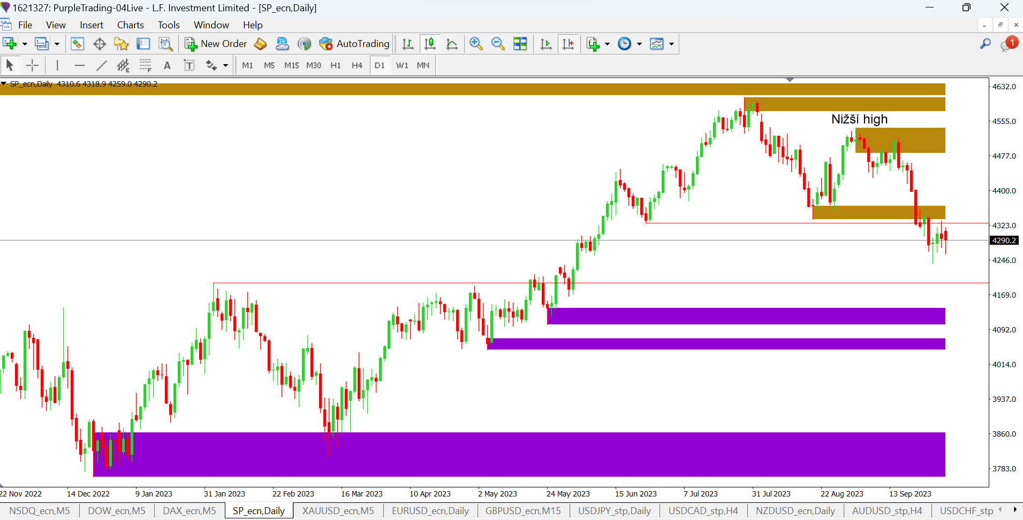Toggle the Terminal panel icon

click(x=143, y=44)
